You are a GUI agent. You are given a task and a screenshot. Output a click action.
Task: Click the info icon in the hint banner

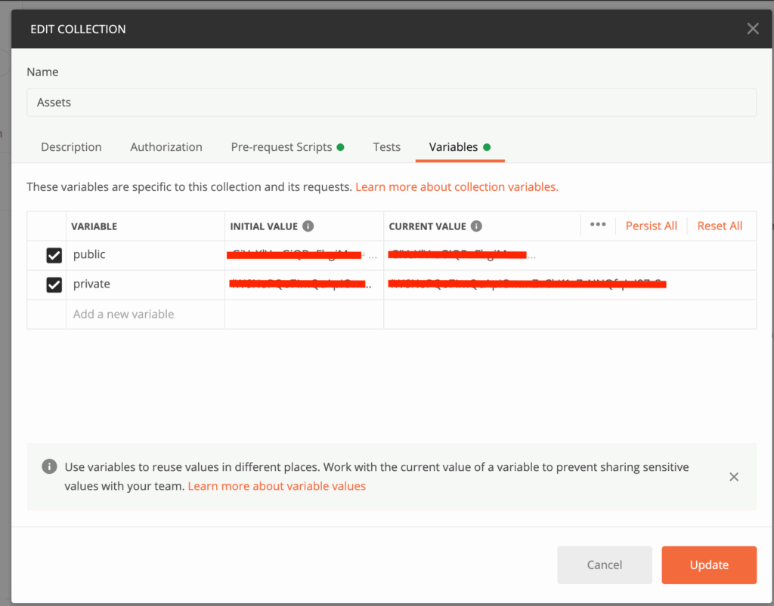49,467
